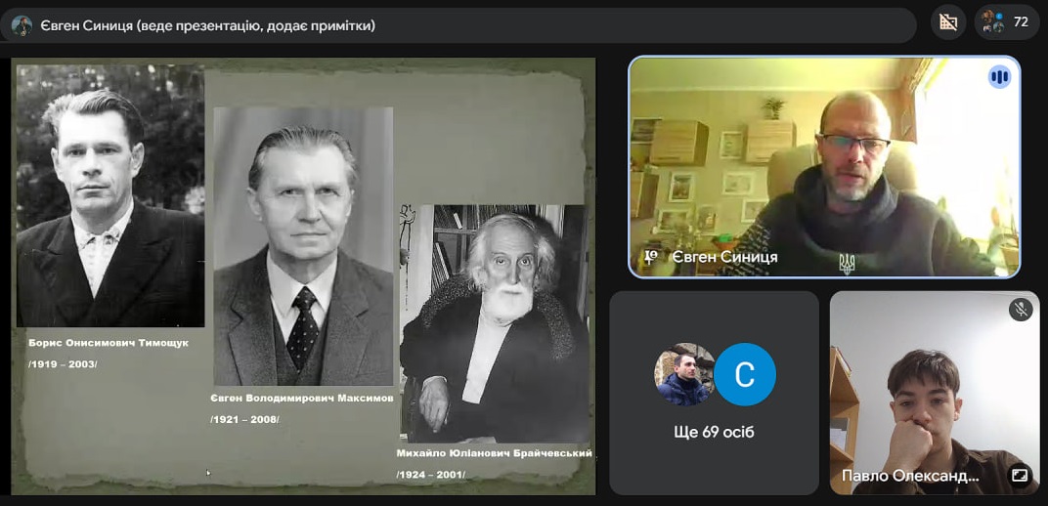
Task: Click the participant photo avatar beside the C avatar
Action: pos(684,374)
